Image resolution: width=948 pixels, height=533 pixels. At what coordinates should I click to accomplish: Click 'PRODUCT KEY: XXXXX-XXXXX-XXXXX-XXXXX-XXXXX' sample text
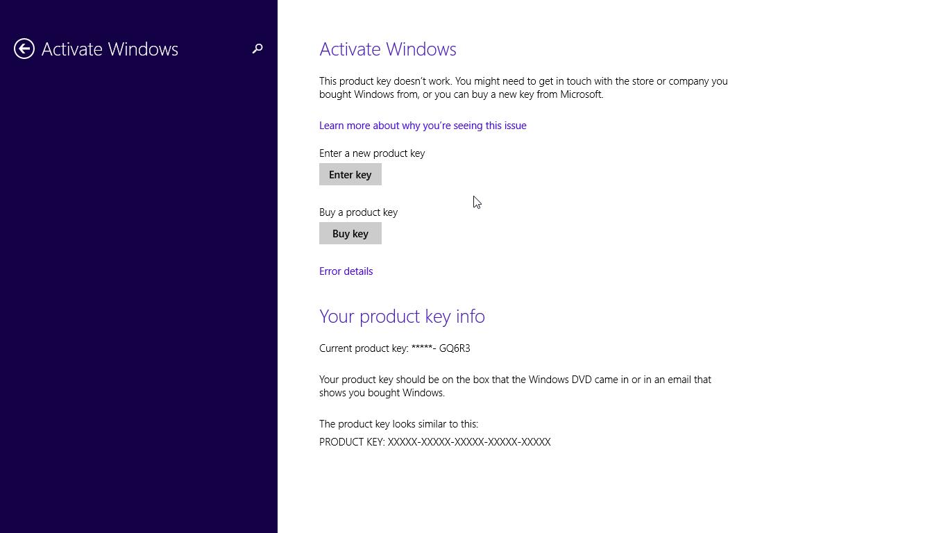pos(435,442)
